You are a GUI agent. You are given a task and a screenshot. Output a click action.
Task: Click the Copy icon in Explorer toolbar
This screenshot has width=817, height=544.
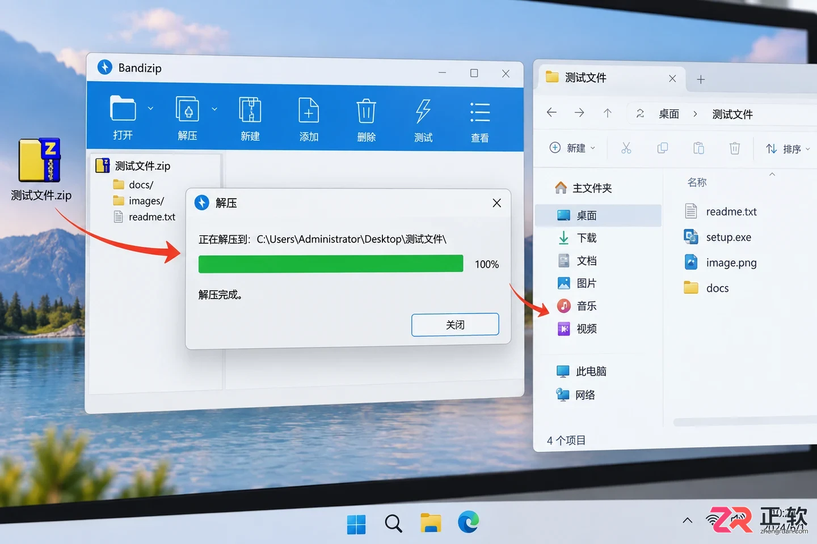click(x=662, y=148)
